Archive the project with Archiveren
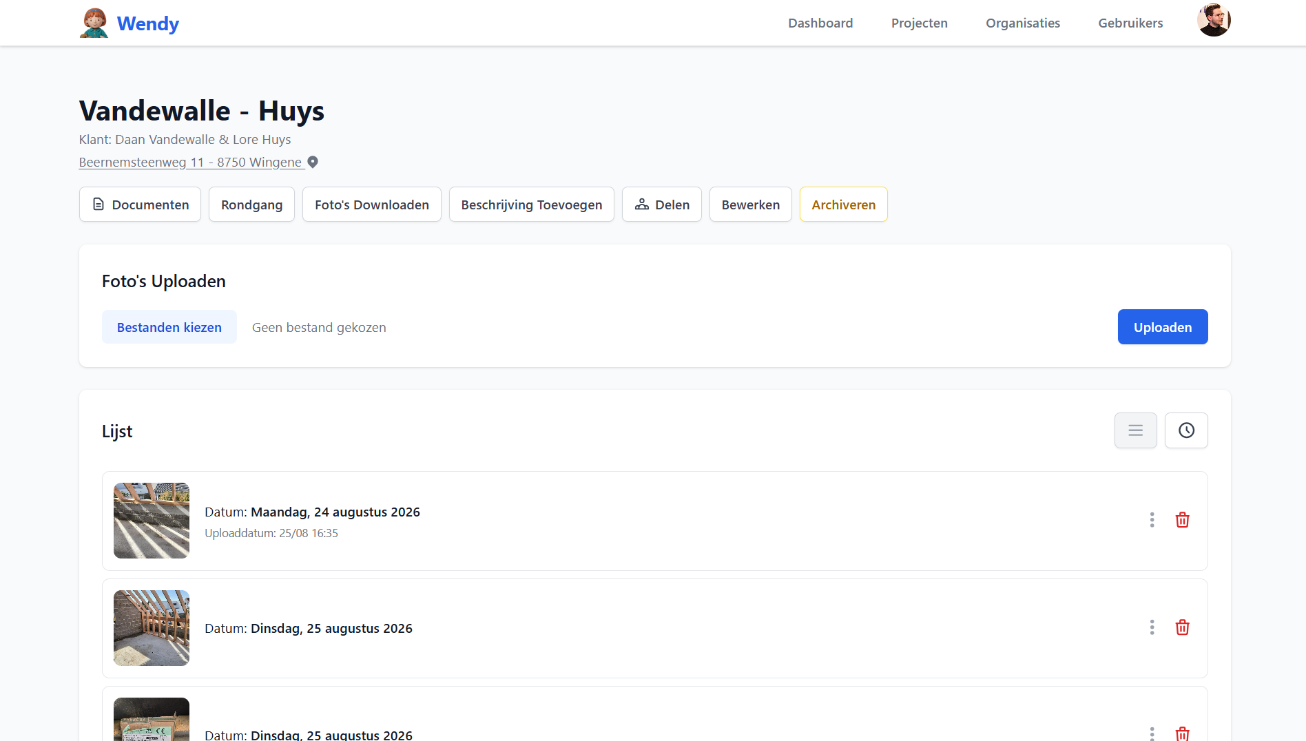The image size is (1306, 741). click(x=844, y=205)
